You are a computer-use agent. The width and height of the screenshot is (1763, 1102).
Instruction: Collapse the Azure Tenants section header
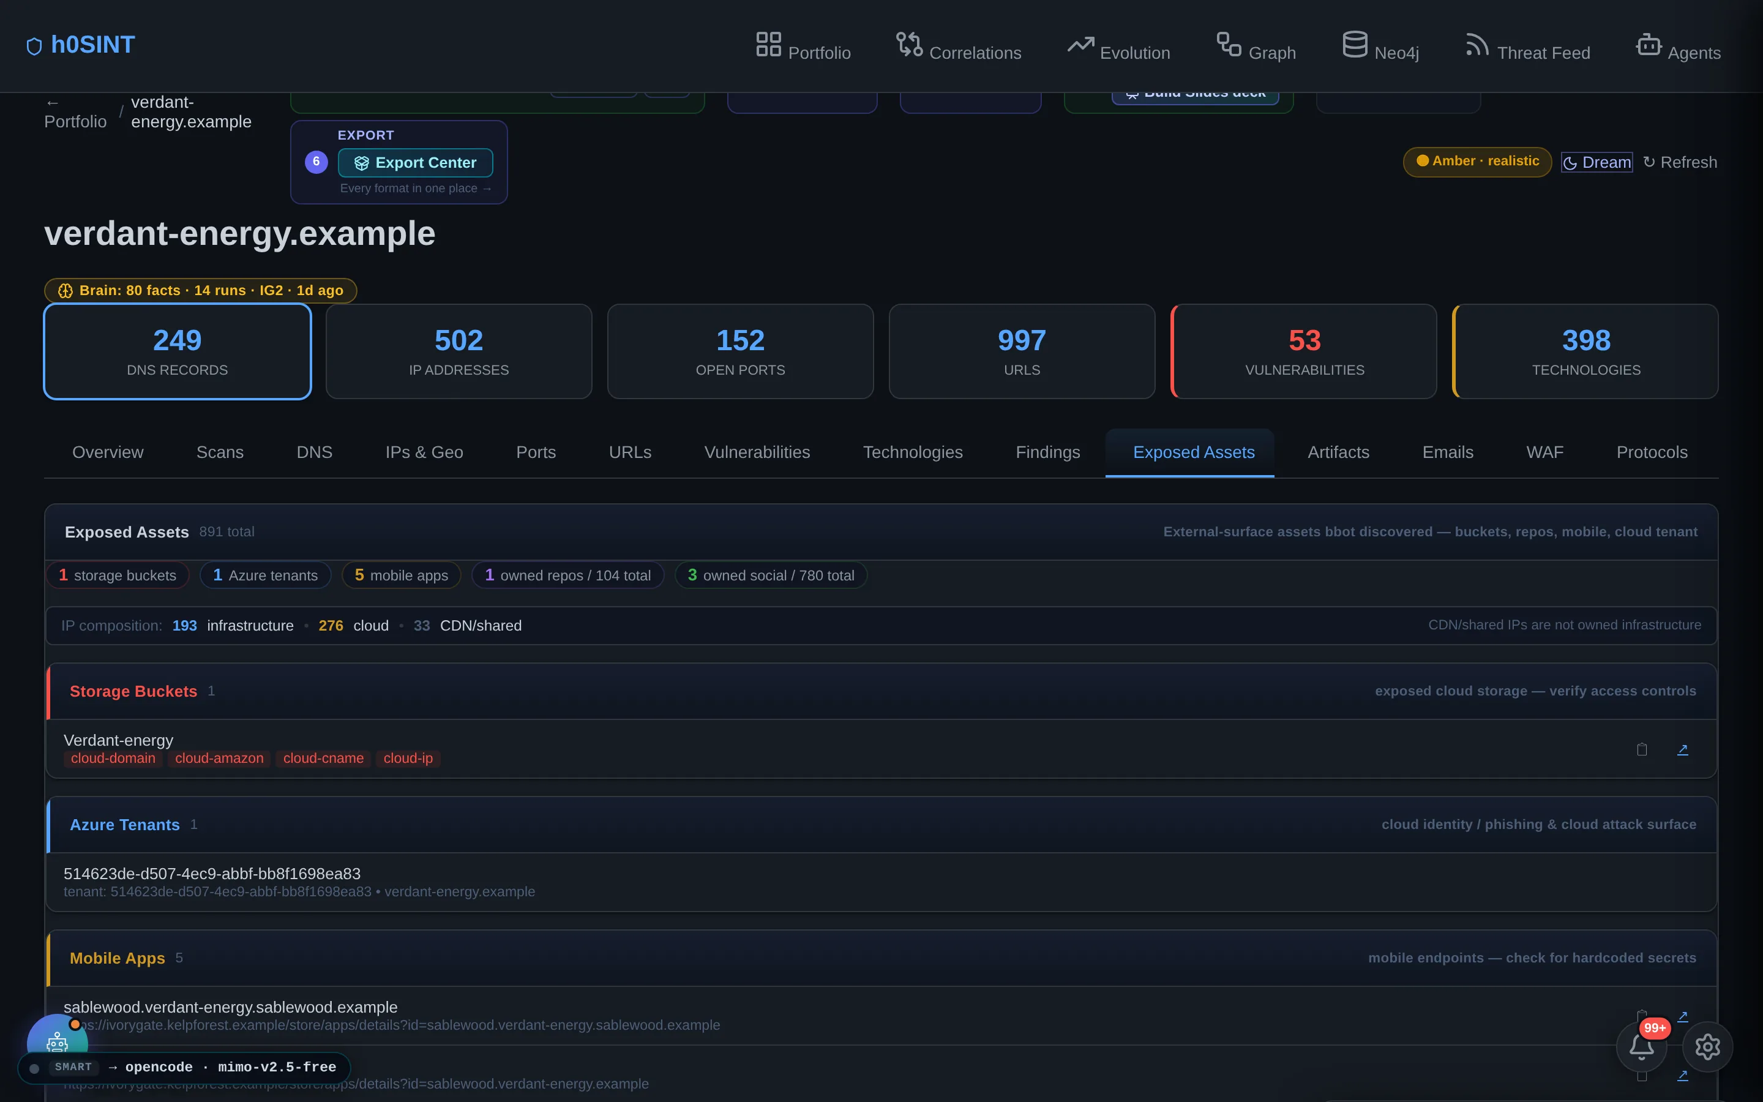point(881,824)
